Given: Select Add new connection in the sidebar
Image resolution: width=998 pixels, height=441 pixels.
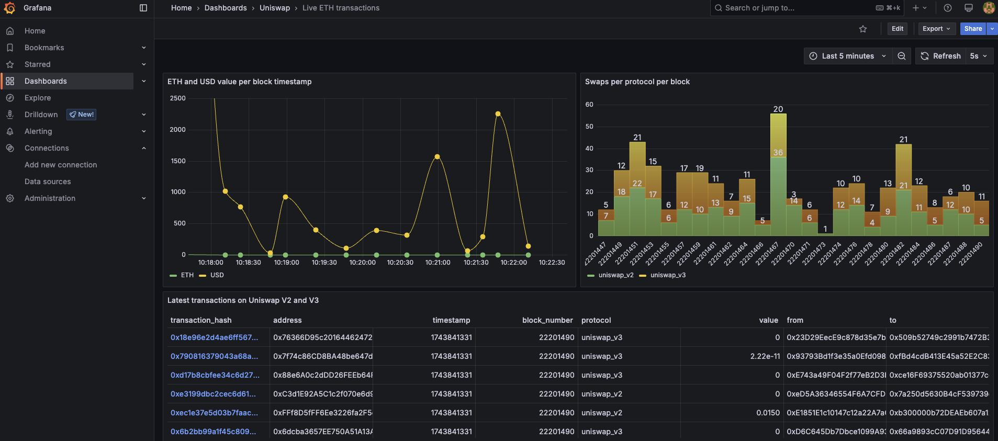Looking at the screenshot, I should pos(61,165).
